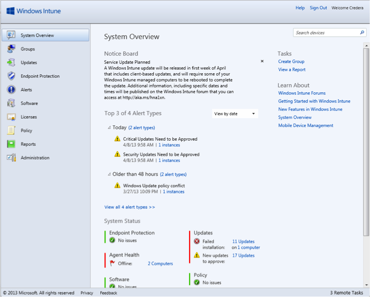The image size is (370, 297).
Task: Click the Policy notepad icon
Action: pos(11,130)
